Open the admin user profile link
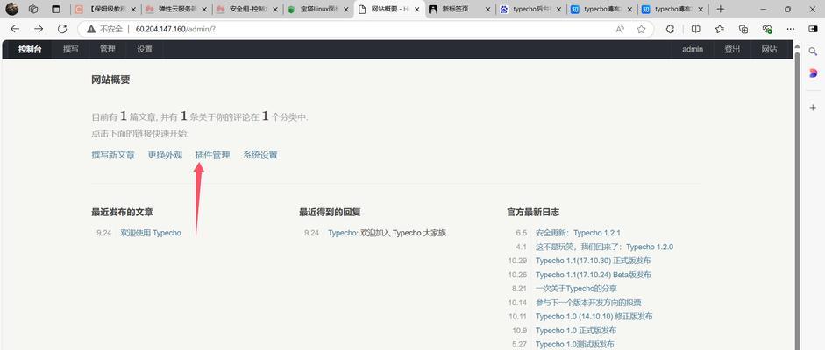 click(x=693, y=49)
